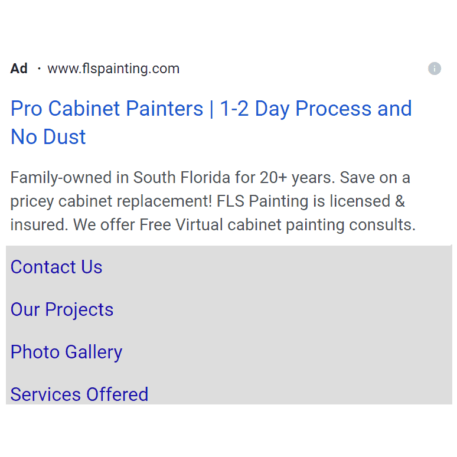Click the "Free Virtual cabinet painting consults" text
Image resolution: width=457 pixels, height=457 pixels.
278,225
